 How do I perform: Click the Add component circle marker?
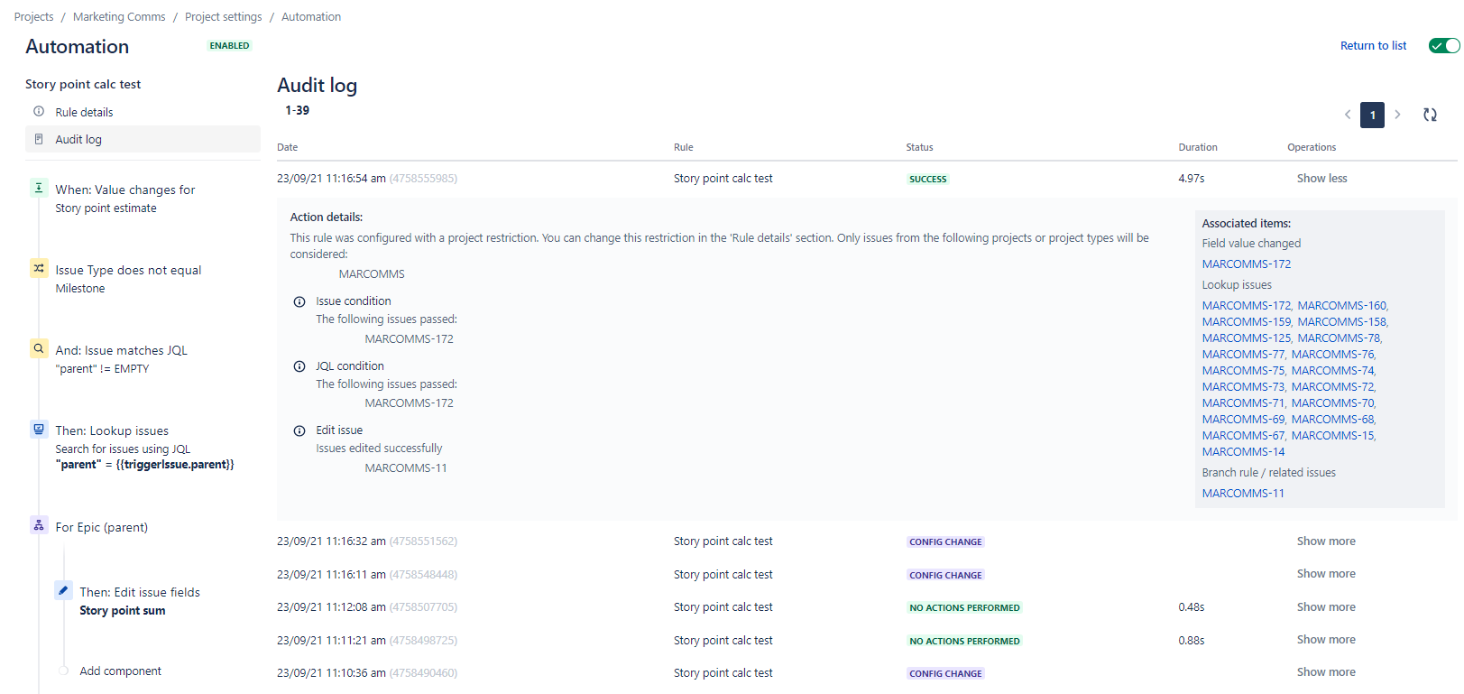(64, 671)
